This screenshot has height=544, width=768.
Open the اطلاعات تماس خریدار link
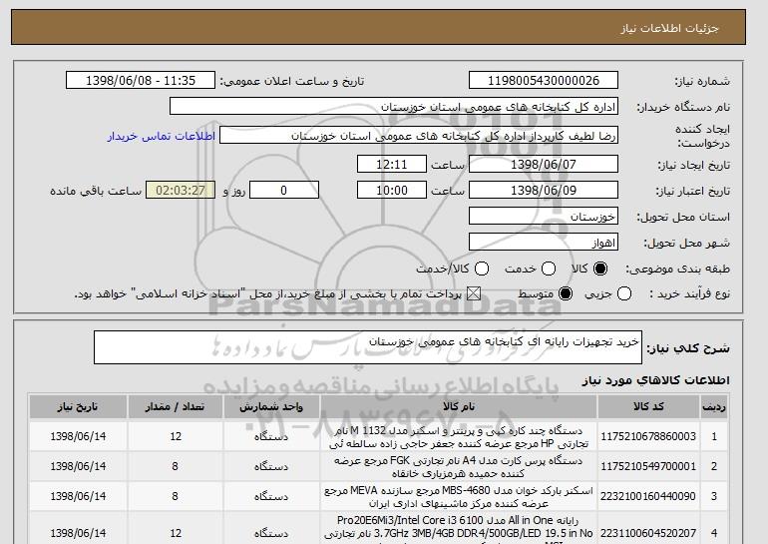point(162,136)
